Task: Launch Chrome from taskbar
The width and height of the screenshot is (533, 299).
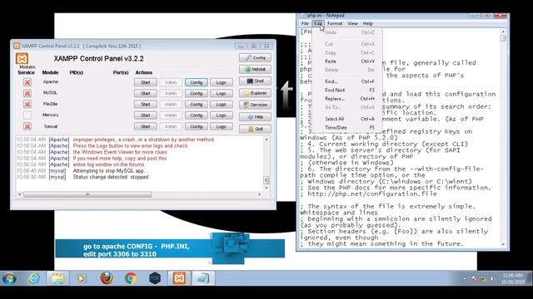Action: point(131,279)
